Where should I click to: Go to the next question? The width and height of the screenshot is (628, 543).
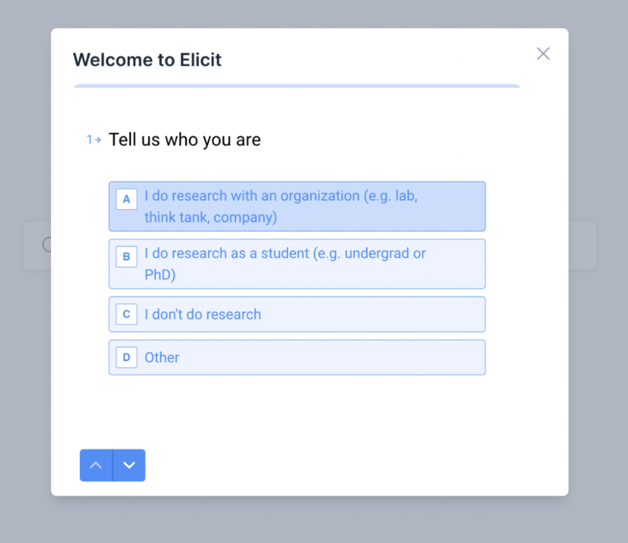coord(129,465)
